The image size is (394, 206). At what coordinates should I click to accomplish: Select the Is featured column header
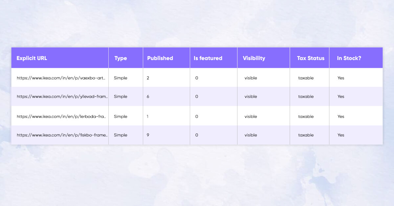click(208, 58)
